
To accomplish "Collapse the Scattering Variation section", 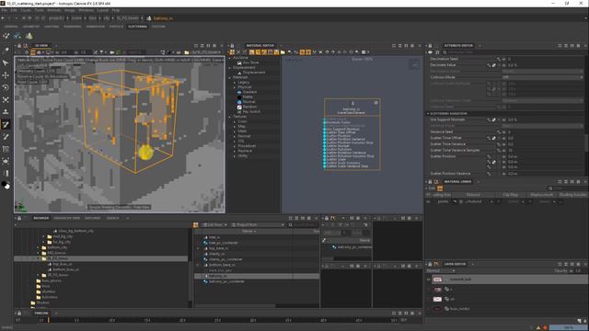I will click(x=428, y=113).
